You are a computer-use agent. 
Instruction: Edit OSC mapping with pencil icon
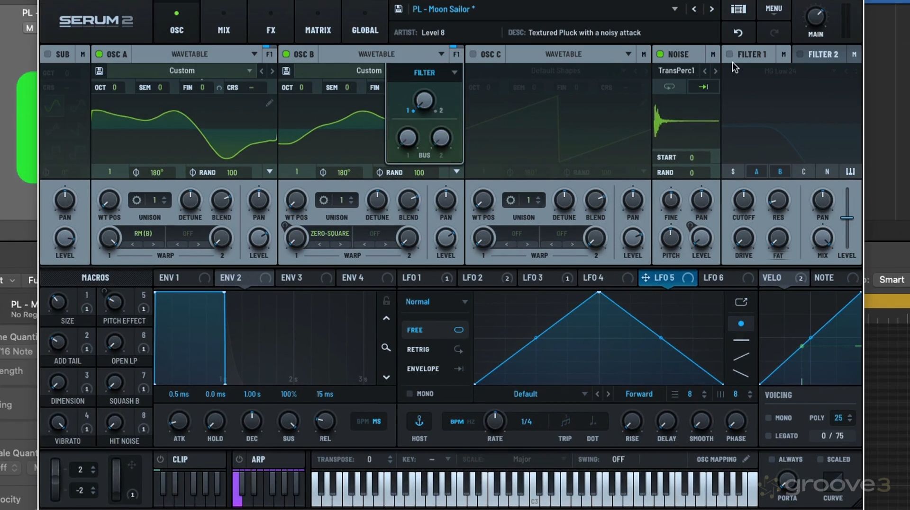tap(746, 459)
